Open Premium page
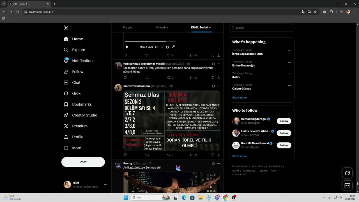This screenshot has width=359, height=202. [76, 126]
